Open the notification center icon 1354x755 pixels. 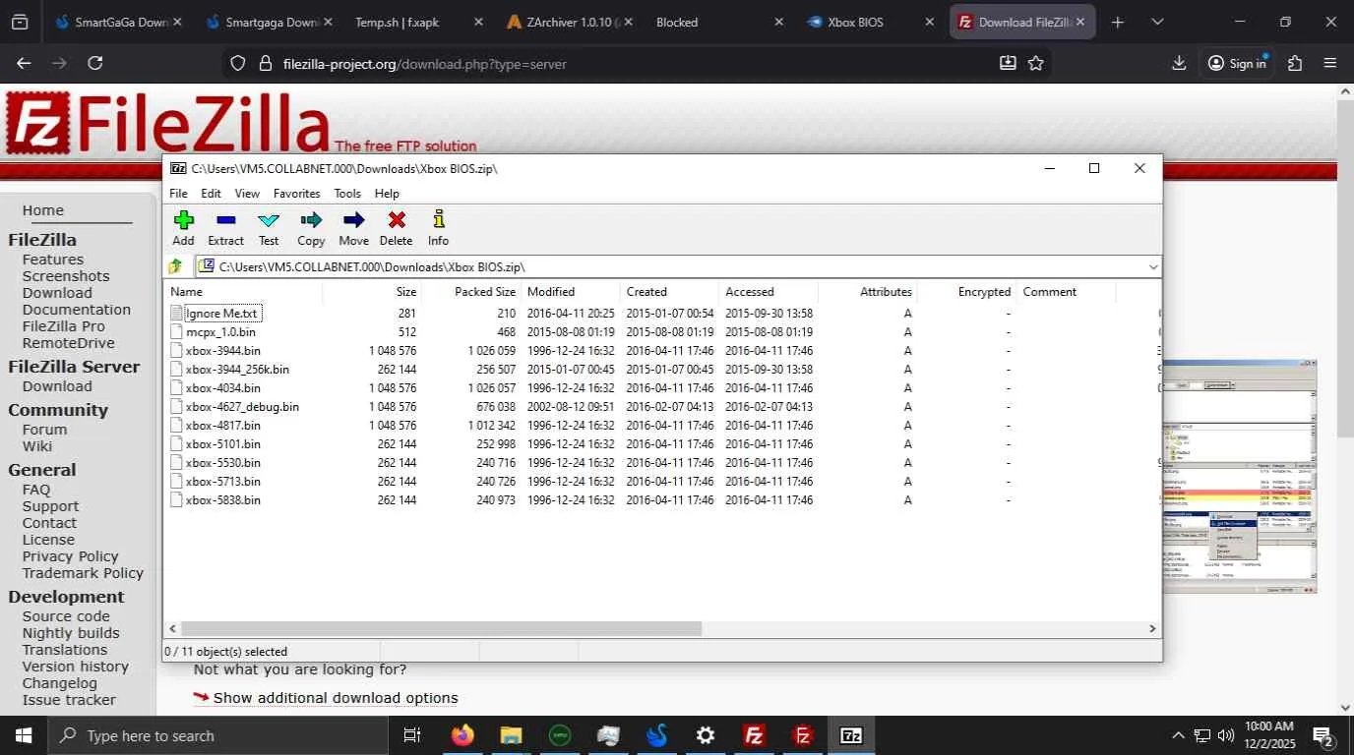pos(1323,736)
